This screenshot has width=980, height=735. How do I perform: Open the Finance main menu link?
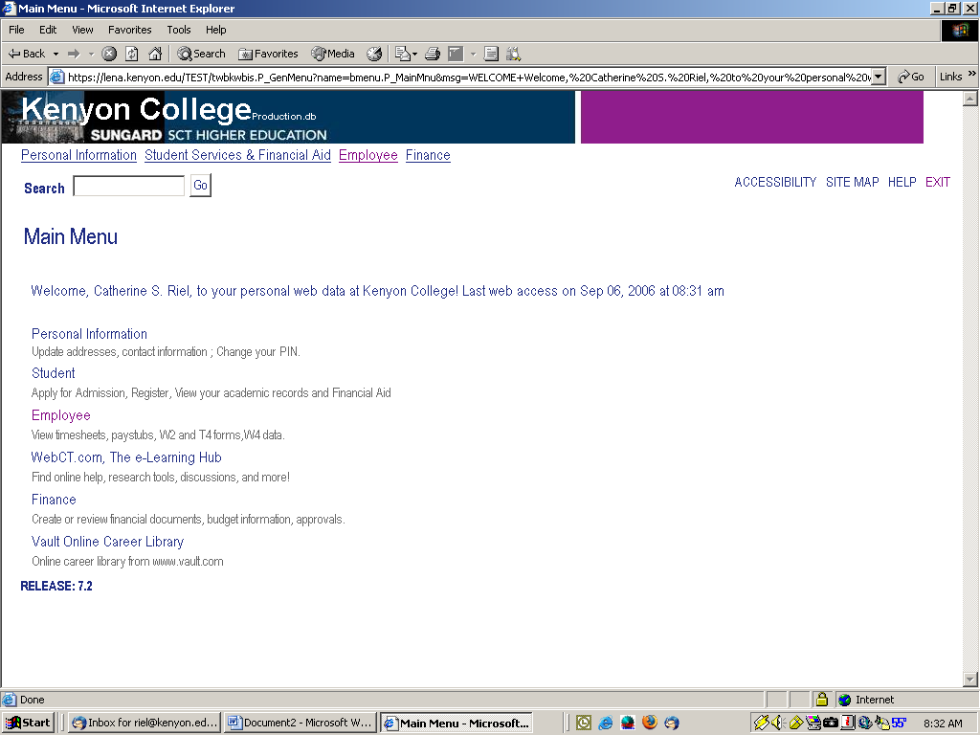click(54, 500)
